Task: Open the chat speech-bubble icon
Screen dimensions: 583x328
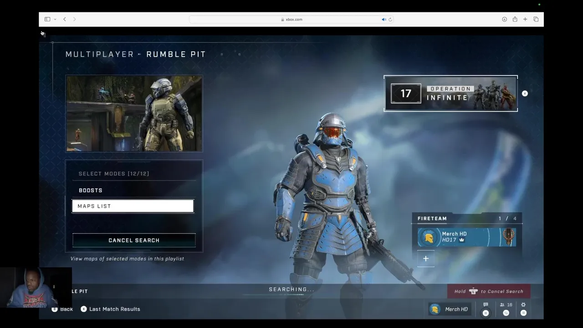Action: [486, 305]
